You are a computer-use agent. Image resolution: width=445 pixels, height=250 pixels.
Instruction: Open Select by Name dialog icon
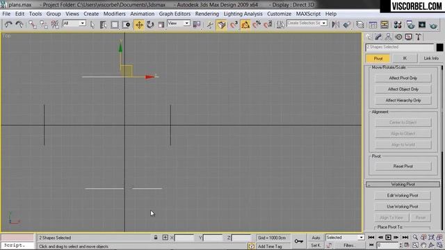click(x=104, y=25)
